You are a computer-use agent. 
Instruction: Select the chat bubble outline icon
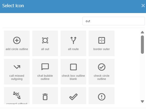coord(45,72)
